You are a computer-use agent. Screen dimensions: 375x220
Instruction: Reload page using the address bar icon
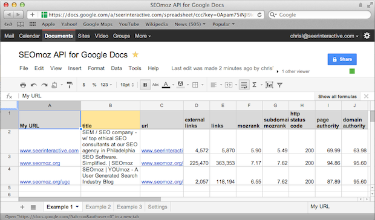pos(259,15)
